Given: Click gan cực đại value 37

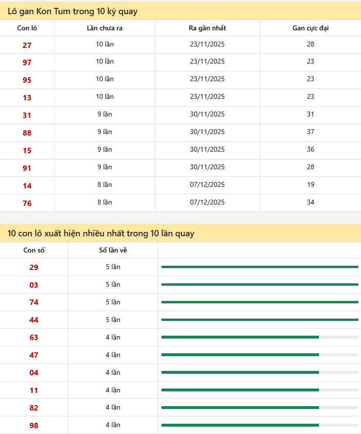Looking at the screenshot, I should 310,132.
